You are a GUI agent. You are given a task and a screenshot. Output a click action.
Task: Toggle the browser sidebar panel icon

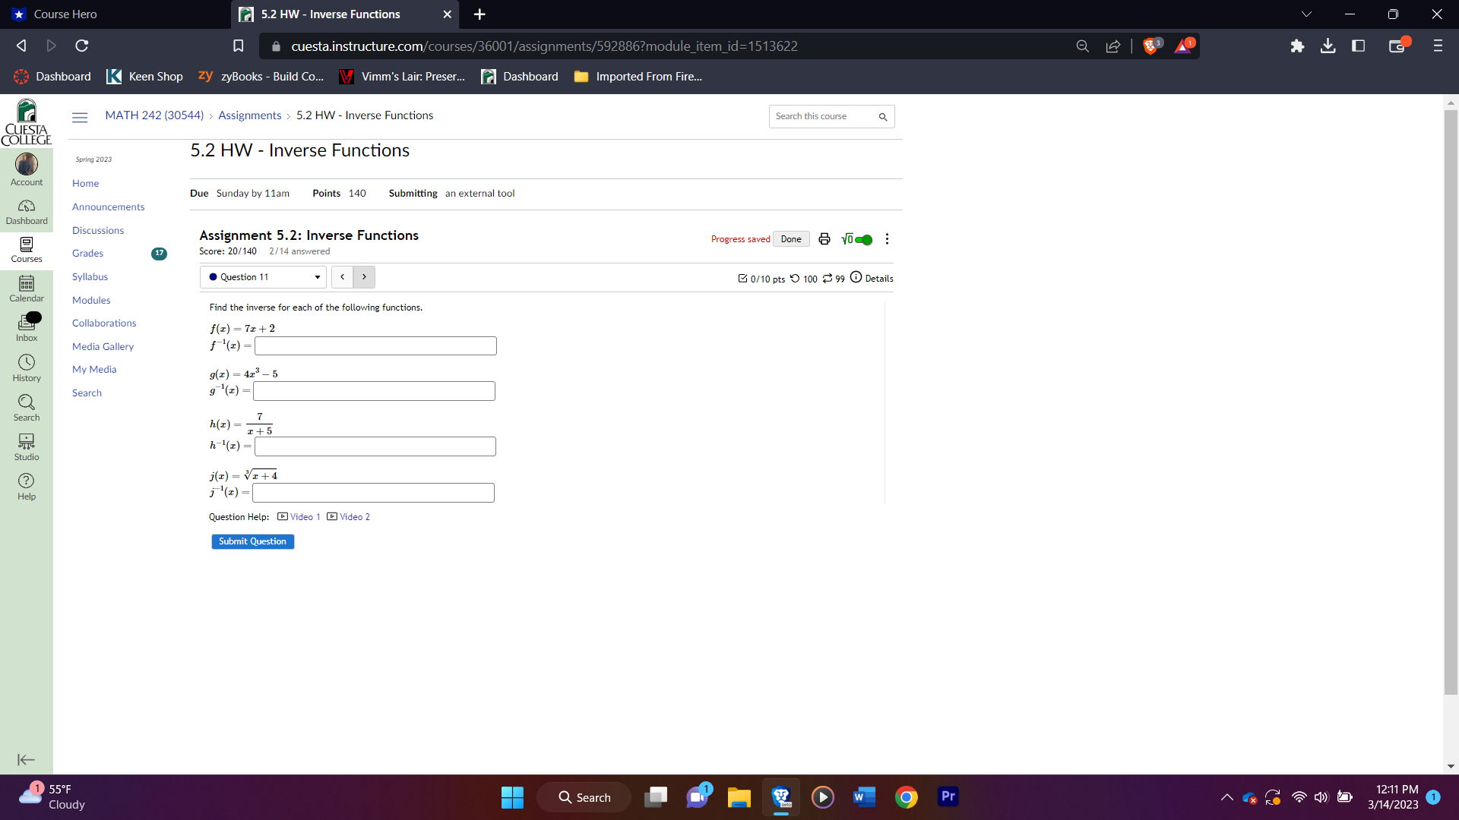1358,46
